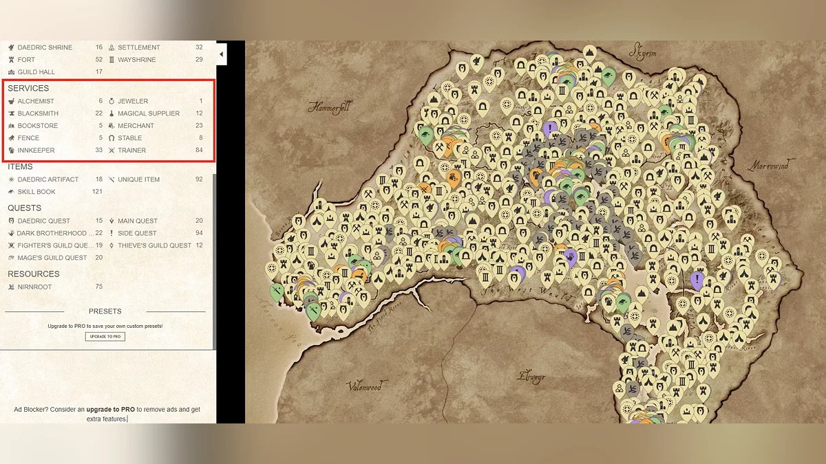
Task: Select the Daedric Artifact filter
Action: (x=47, y=179)
